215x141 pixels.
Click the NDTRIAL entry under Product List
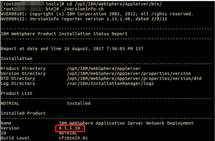point(10,103)
